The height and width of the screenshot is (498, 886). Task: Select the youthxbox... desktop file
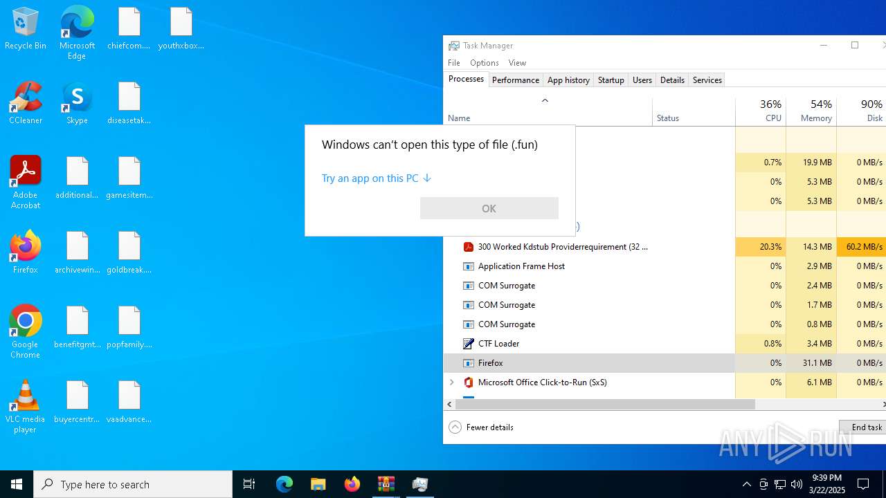tap(181, 29)
